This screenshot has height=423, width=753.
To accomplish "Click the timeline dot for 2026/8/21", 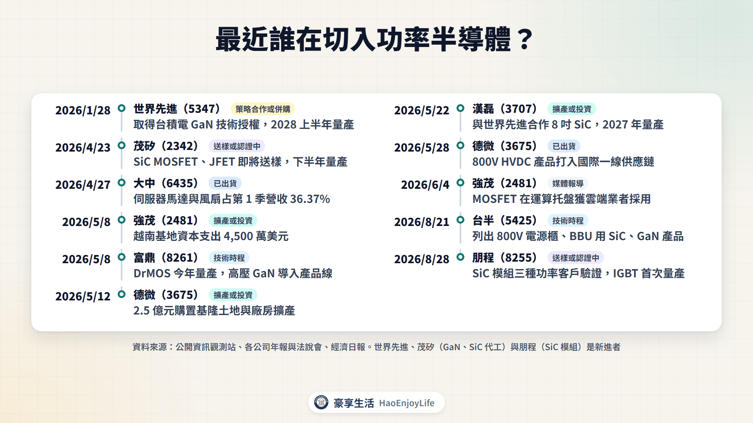I will pos(460,220).
